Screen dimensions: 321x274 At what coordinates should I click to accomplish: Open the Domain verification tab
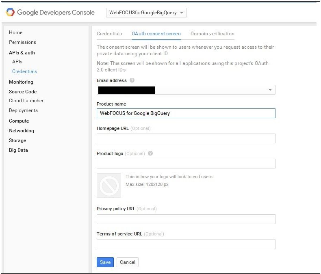tap(213, 34)
